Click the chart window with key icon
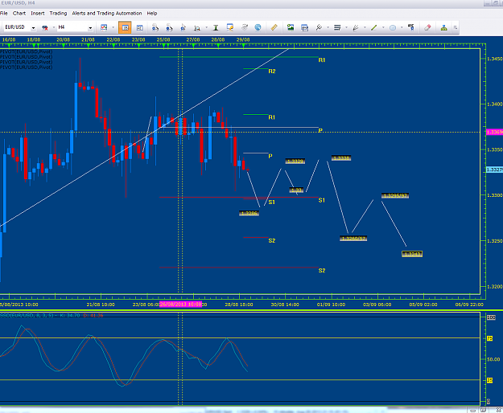Viewport: 503px width, 413px height. point(230,27)
